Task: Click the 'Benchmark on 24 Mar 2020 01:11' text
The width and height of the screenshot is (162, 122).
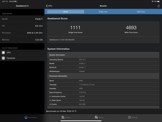Action: pyautogui.click(x=61, y=111)
